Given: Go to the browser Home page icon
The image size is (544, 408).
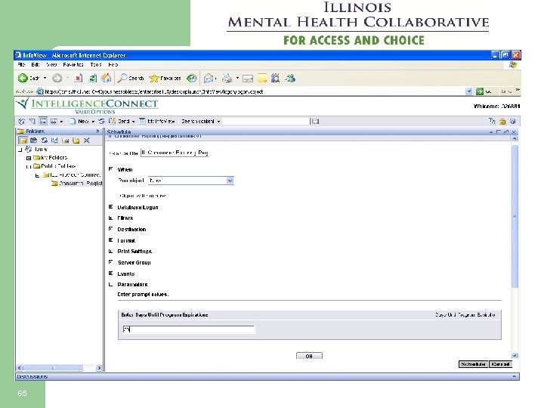Looking at the screenshot, I should [107, 79].
